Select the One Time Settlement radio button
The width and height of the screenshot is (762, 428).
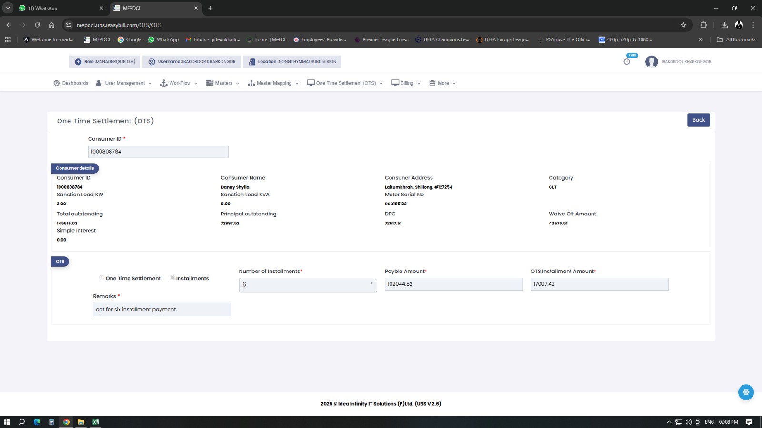point(102,278)
